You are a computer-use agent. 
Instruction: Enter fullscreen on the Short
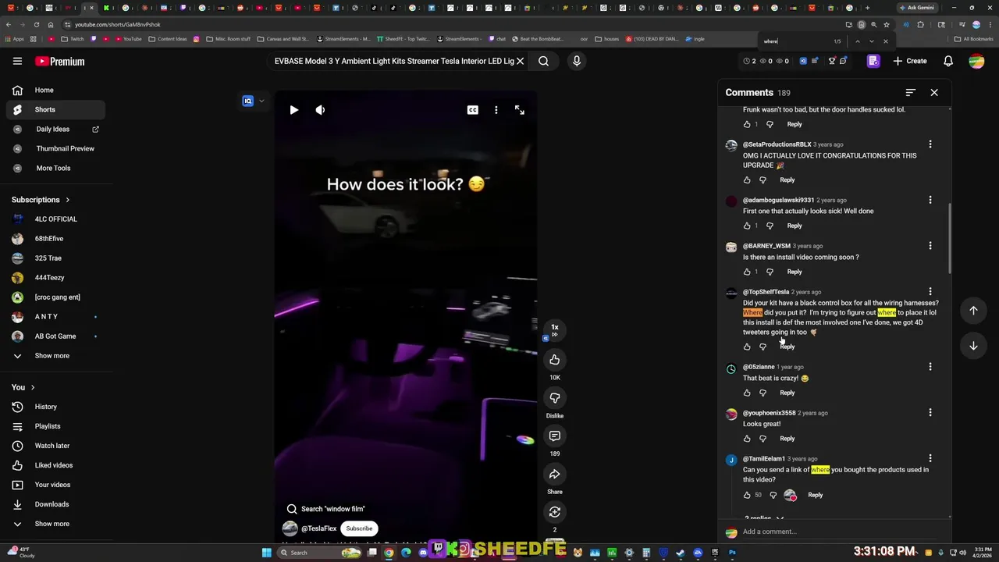tap(520, 110)
